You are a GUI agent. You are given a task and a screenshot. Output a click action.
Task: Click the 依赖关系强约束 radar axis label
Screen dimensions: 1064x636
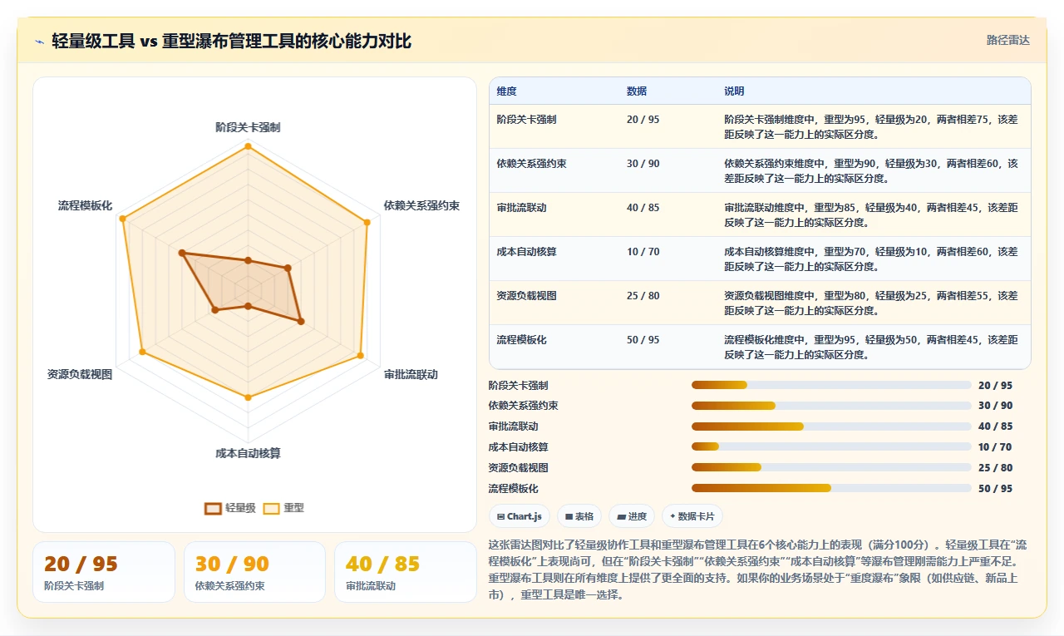[x=421, y=205]
